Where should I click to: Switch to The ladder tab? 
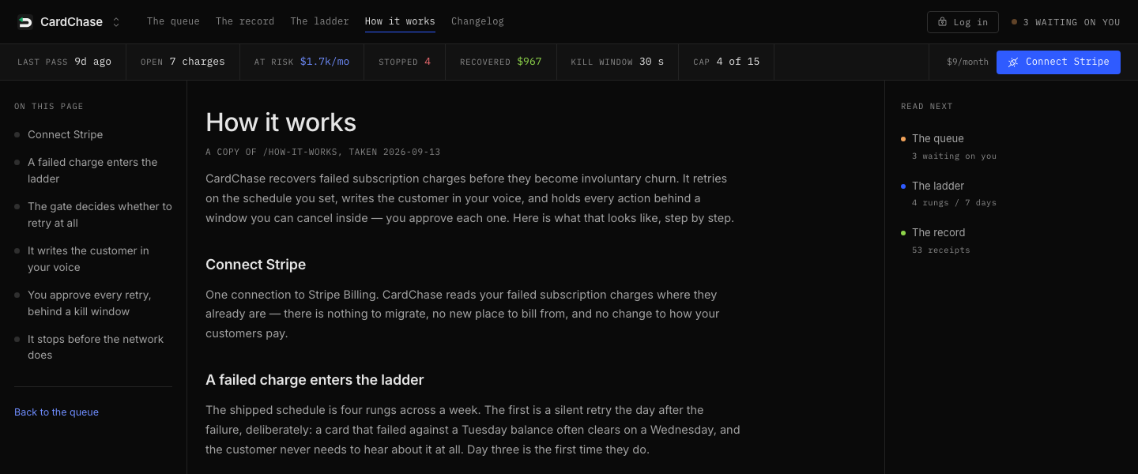(x=319, y=22)
